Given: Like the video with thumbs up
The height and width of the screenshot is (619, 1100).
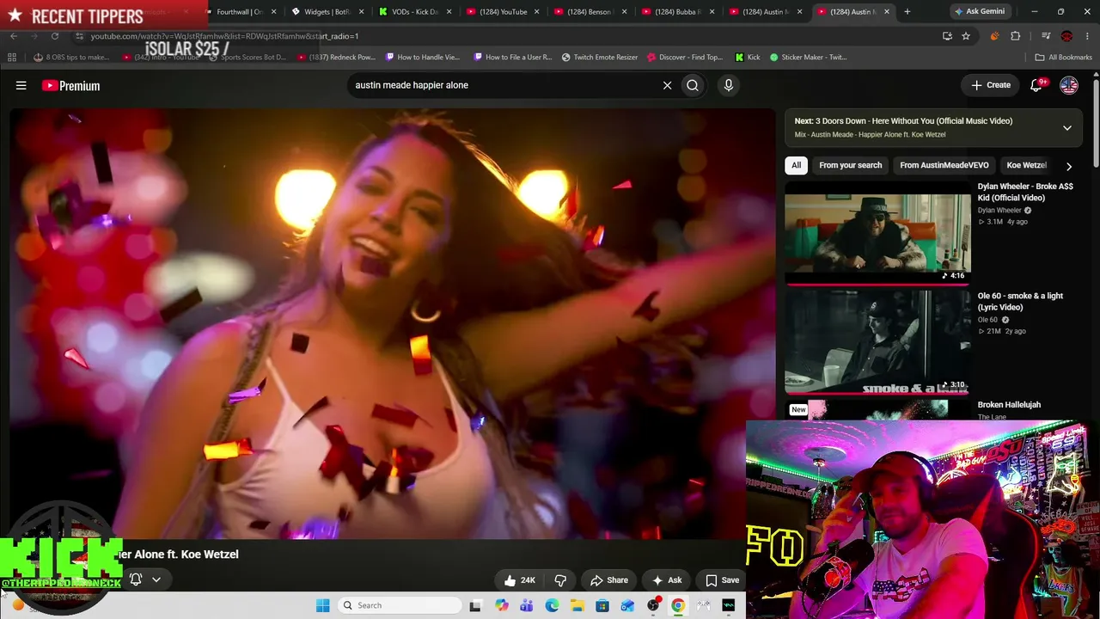Looking at the screenshot, I should pos(520,580).
